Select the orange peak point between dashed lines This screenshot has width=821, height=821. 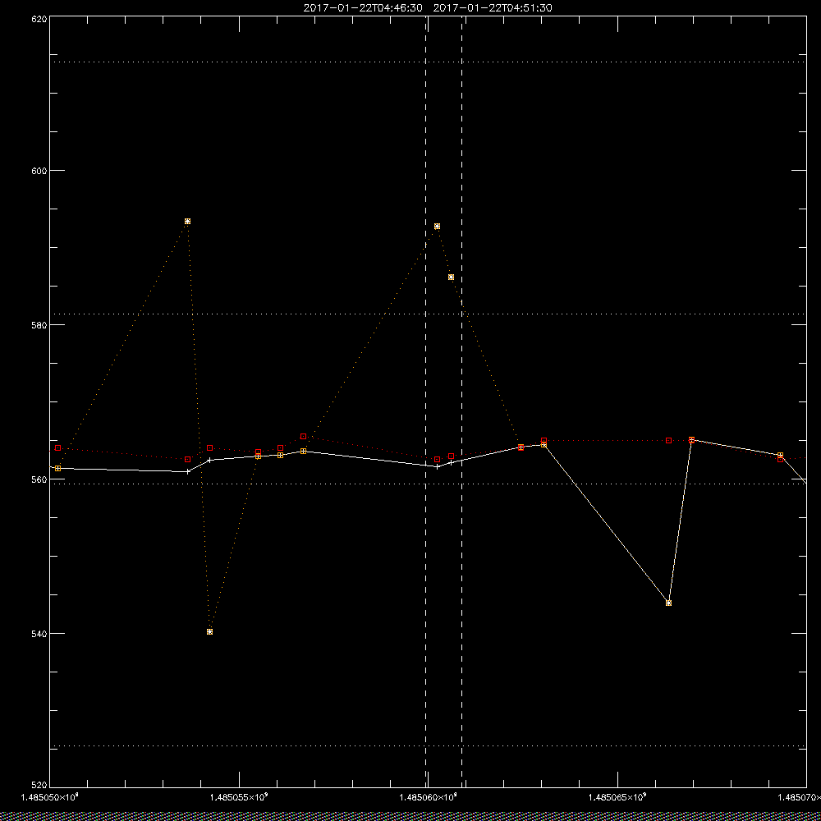438,227
